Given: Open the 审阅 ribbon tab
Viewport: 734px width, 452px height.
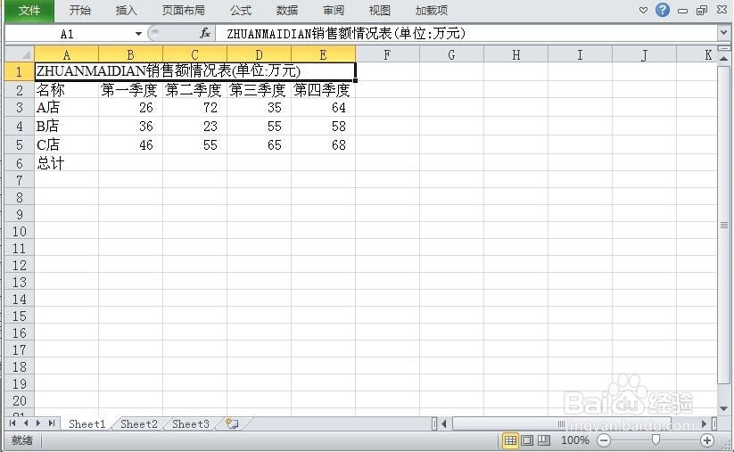Looking at the screenshot, I should pos(333,11).
